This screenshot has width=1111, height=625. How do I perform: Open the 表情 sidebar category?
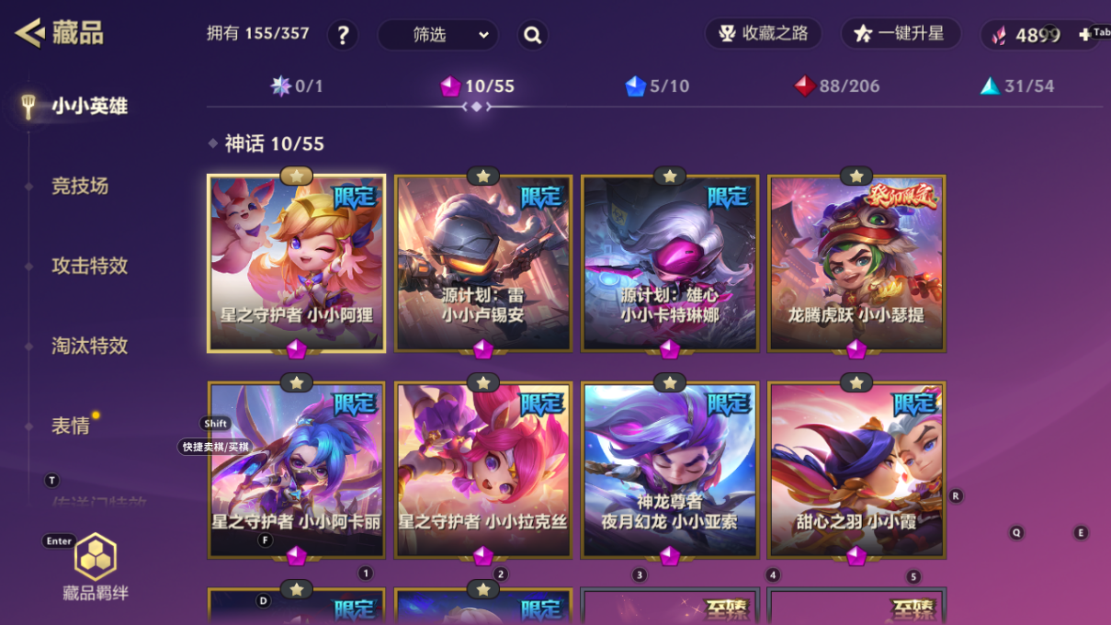pos(71,426)
